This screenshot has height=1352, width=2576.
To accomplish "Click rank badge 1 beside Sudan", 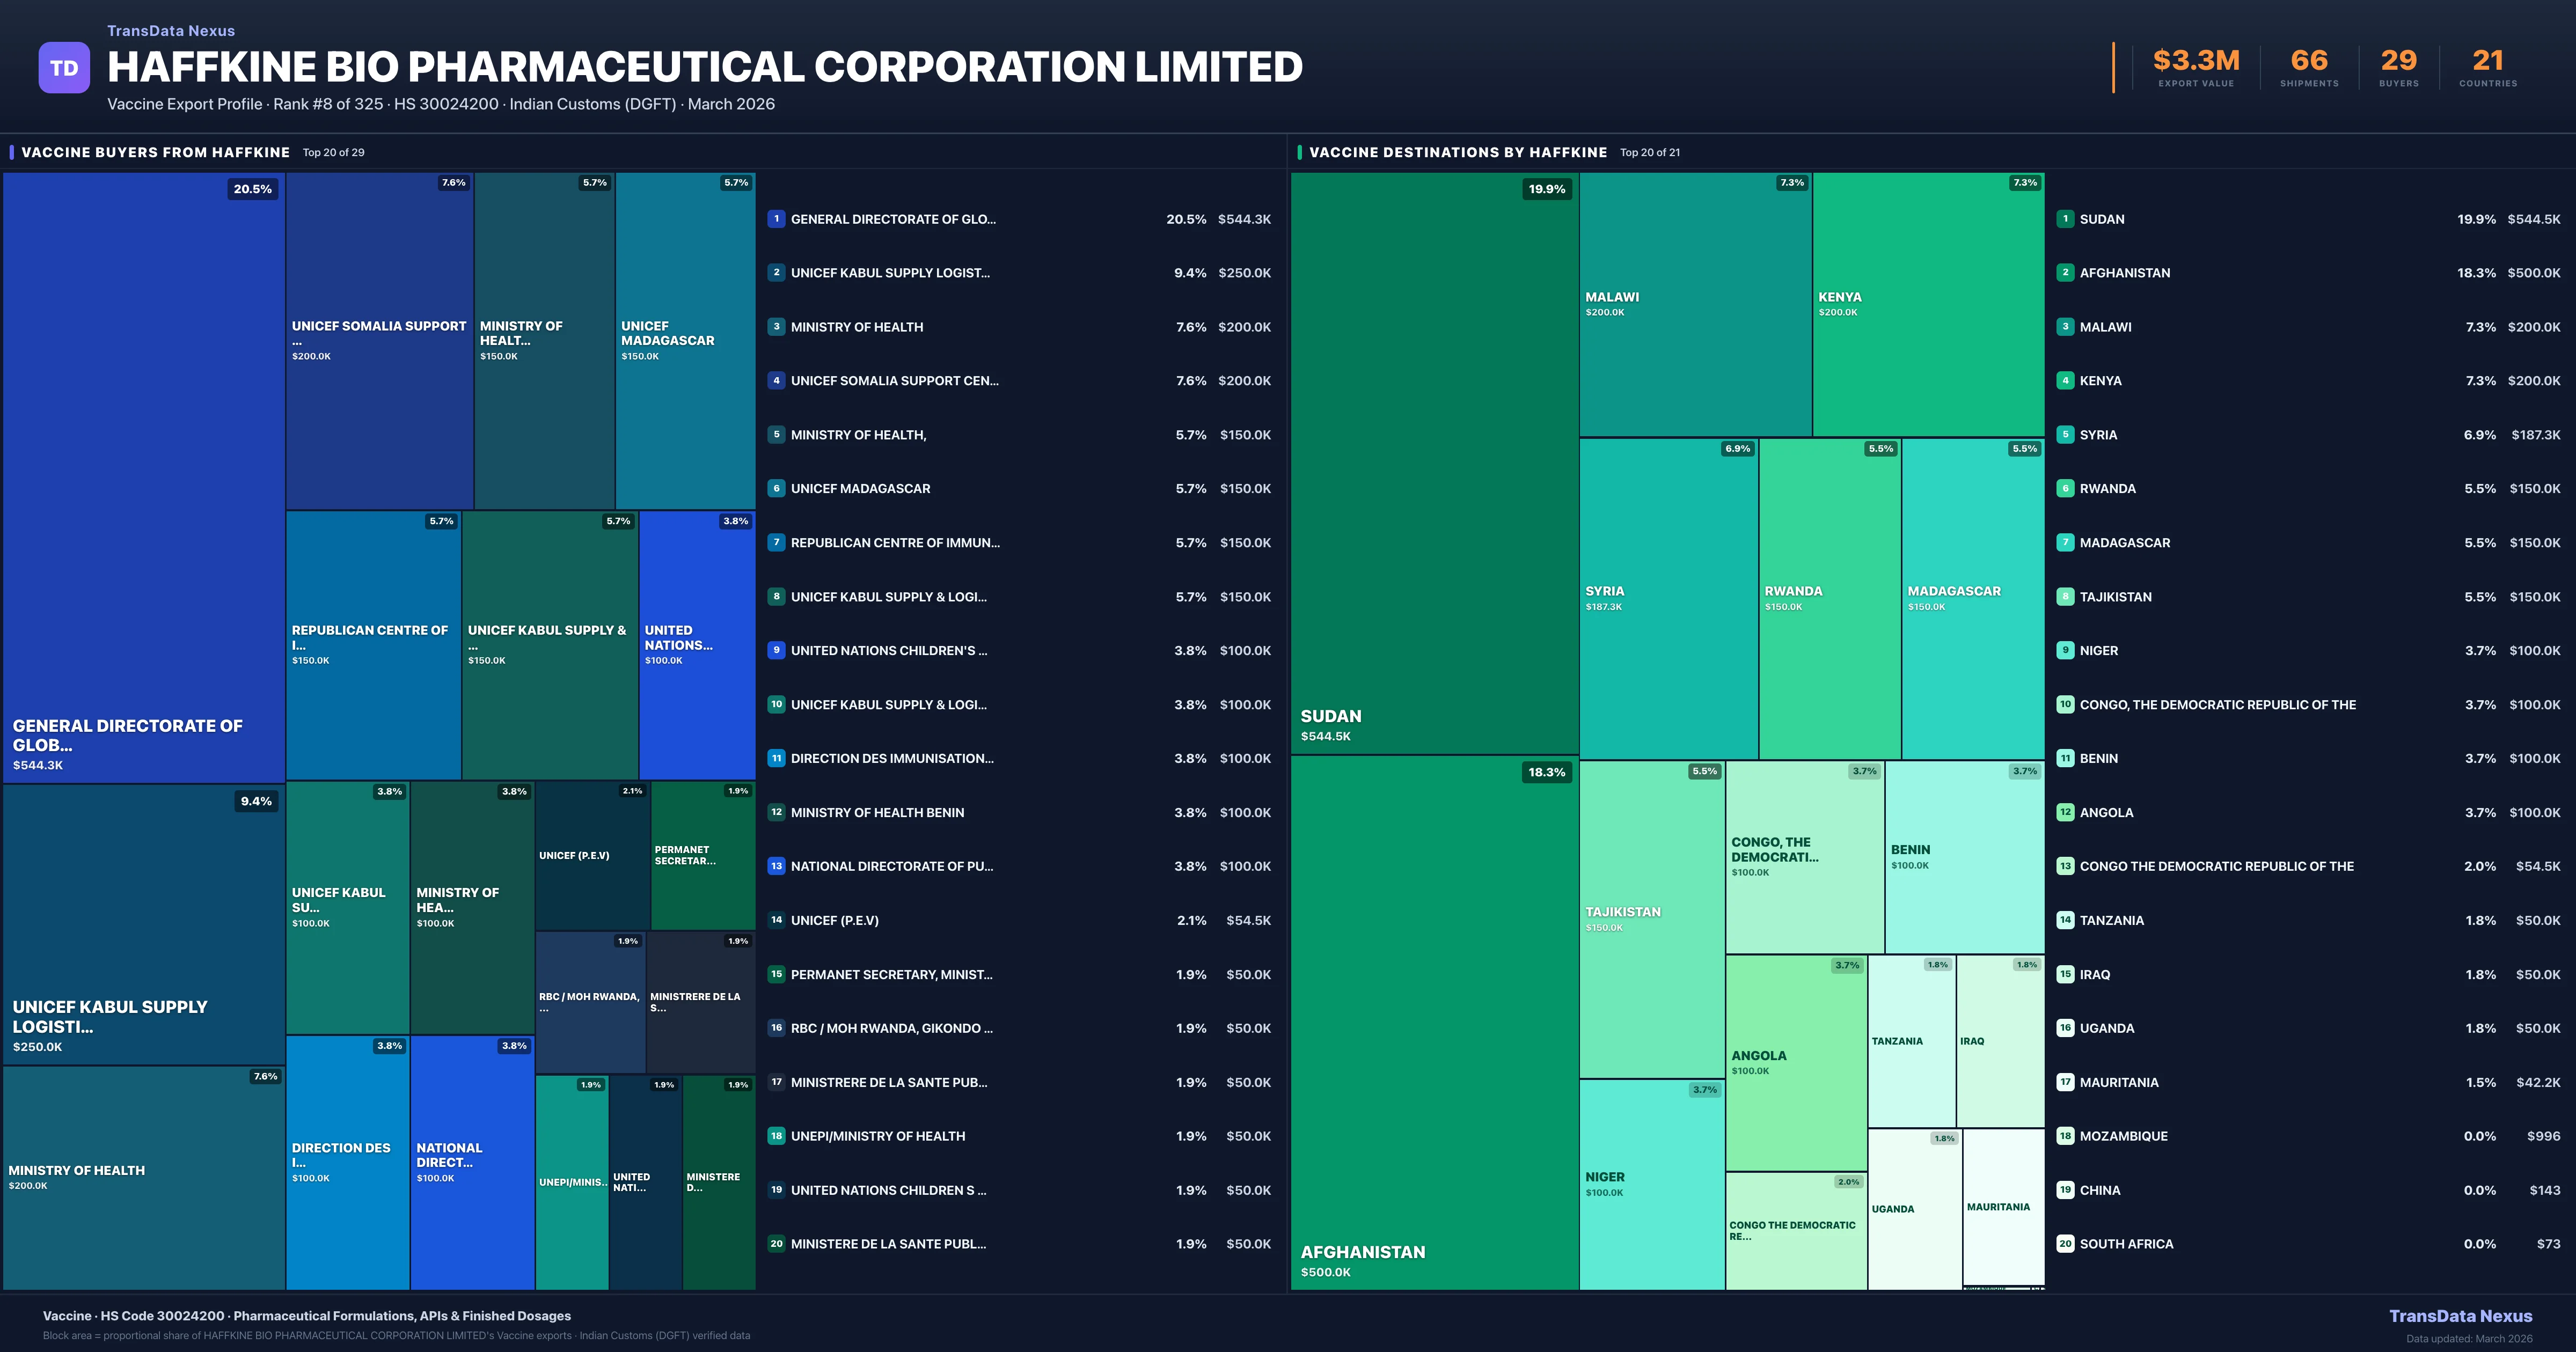I will pyautogui.click(x=2065, y=219).
